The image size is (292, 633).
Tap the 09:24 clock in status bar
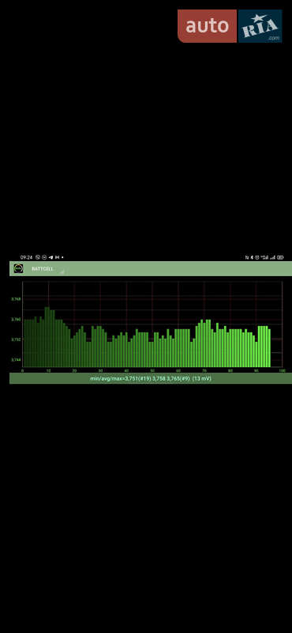tap(26, 257)
